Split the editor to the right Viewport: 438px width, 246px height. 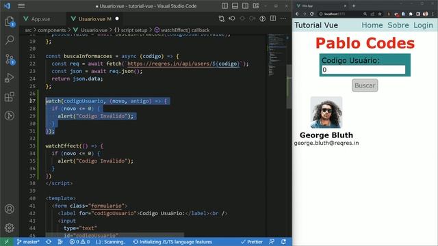point(273,18)
